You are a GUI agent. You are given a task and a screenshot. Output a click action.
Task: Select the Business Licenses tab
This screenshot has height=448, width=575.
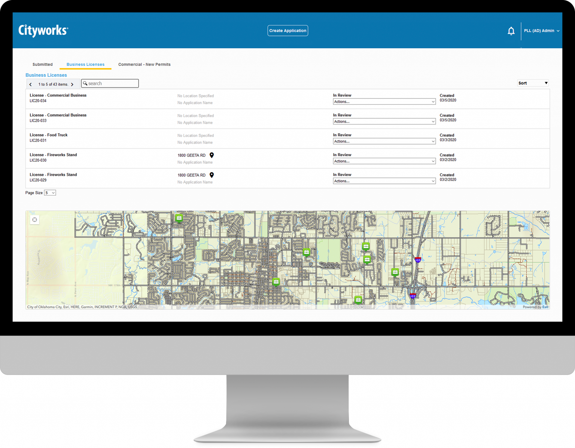point(85,64)
